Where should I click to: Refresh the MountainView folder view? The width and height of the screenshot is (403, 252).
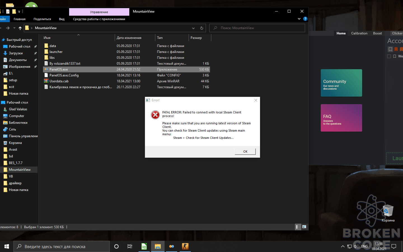(x=201, y=28)
